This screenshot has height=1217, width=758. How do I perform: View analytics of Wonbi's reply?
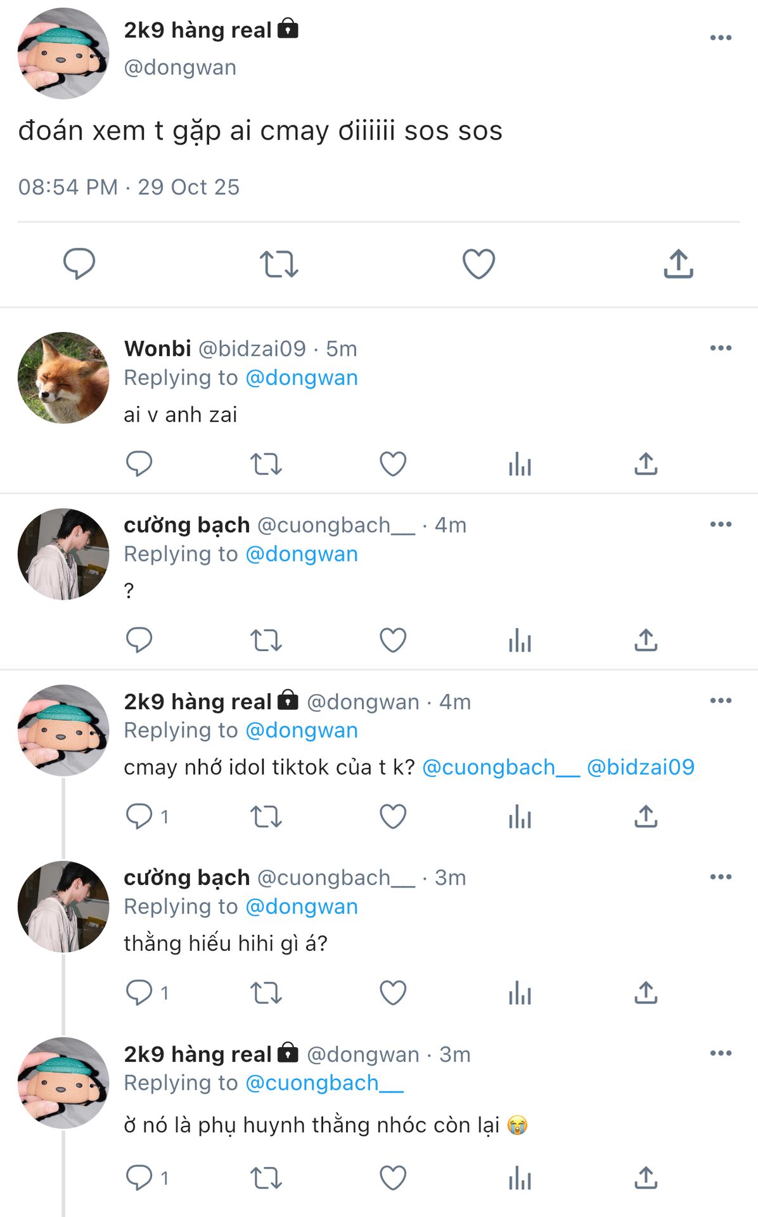520,464
